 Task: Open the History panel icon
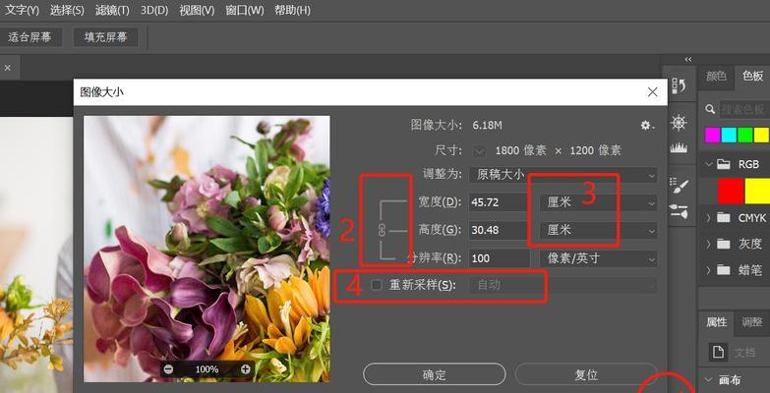679,84
